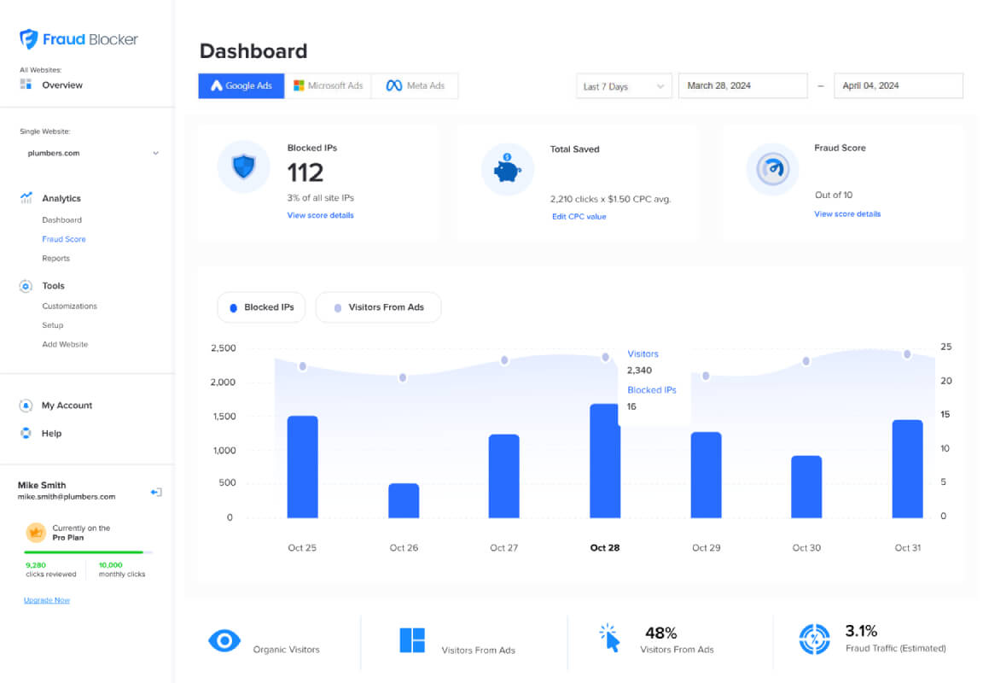Click the Edit CPC value link

coord(579,216)
